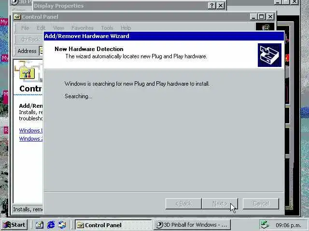Screen dimensions: 309x231
Task: Open the Windows Update link in Control Panel
Action: [x=31, y=130]
